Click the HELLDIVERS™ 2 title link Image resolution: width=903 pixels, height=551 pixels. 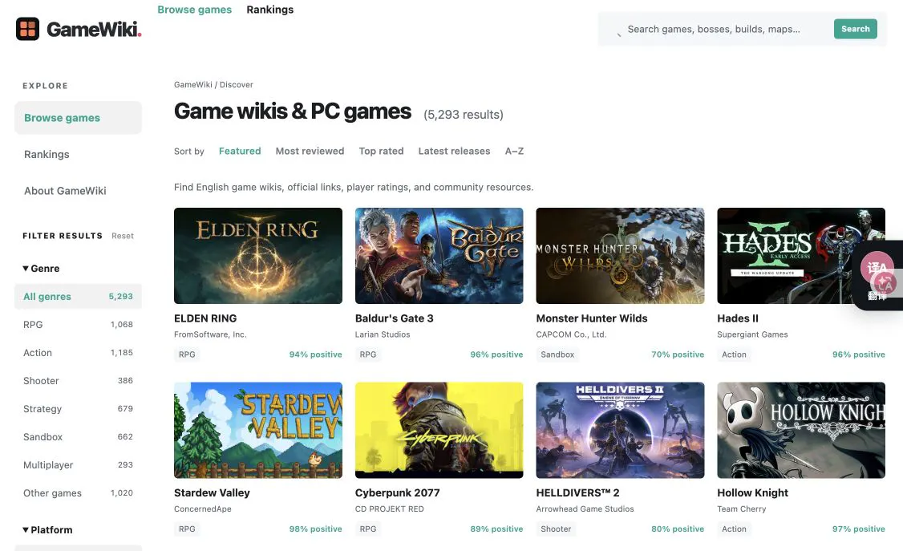[x=577, y=492]
